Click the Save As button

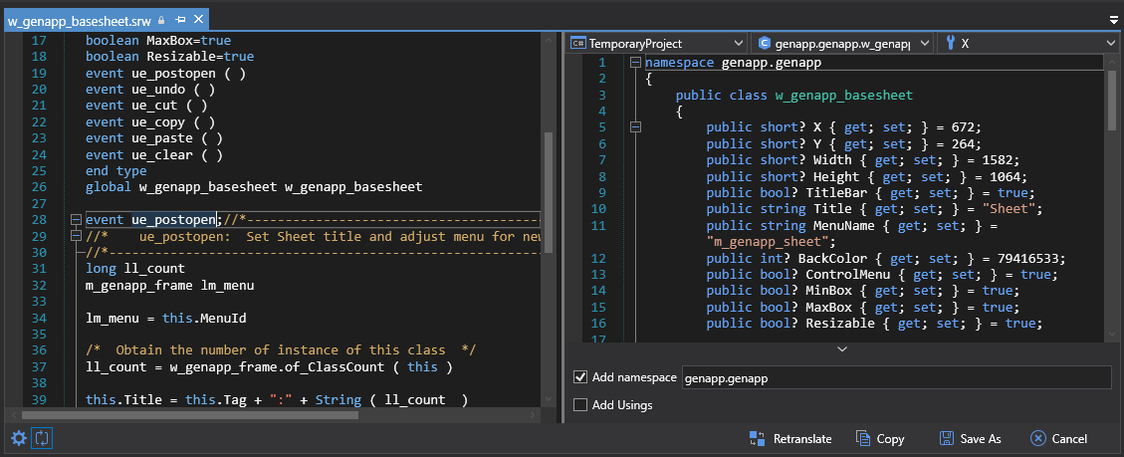970,438
